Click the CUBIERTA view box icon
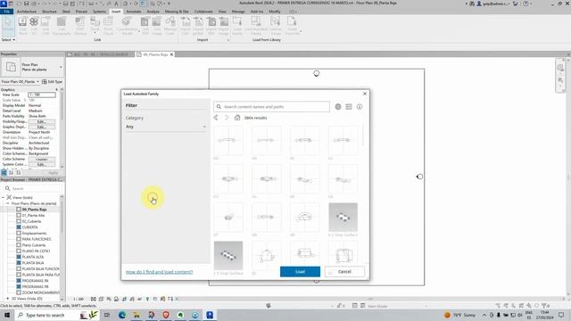Image resolution: width=571 pixels, height=321 pixels. (19, 227)
